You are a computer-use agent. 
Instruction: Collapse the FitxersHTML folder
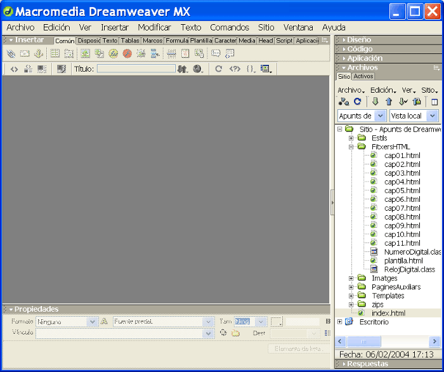point(351,147)
